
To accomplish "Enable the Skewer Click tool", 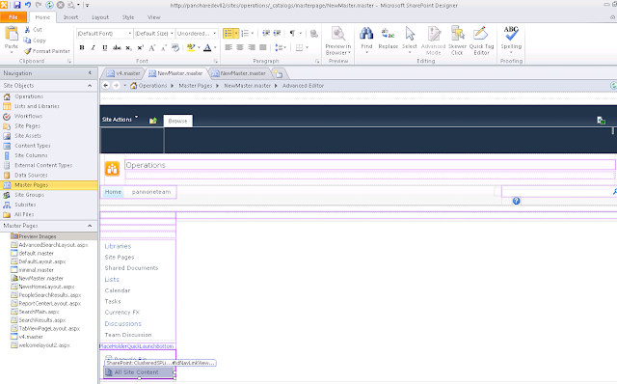I will coord(457,41).
